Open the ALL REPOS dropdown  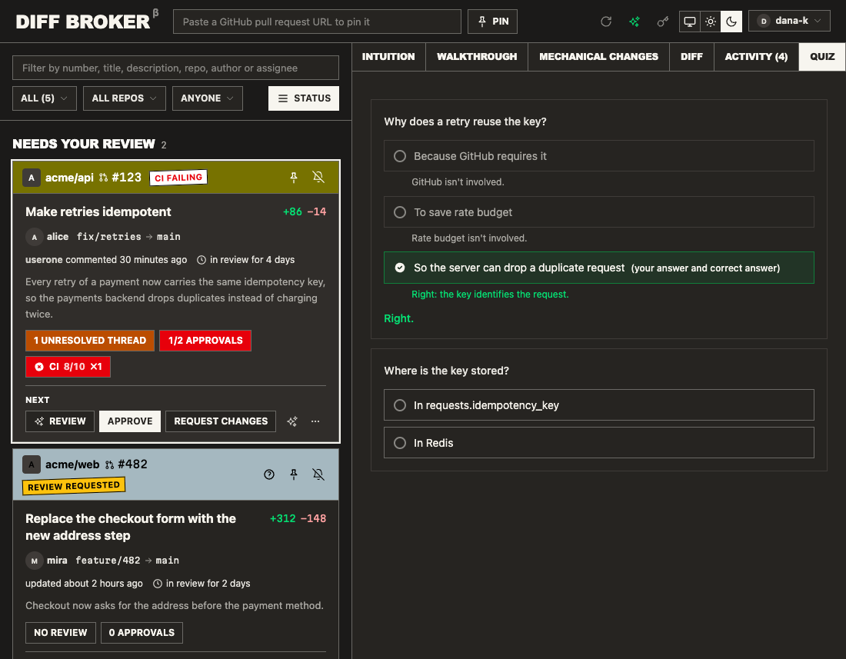[124, 98]
